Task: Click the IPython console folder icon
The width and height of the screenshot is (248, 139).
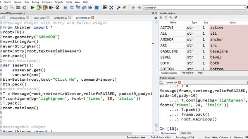Action: pos(161,82)
